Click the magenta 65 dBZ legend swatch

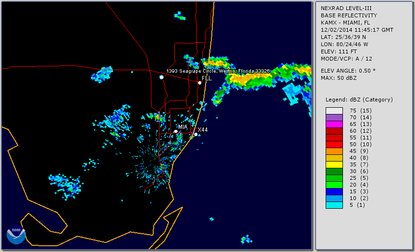334,124
